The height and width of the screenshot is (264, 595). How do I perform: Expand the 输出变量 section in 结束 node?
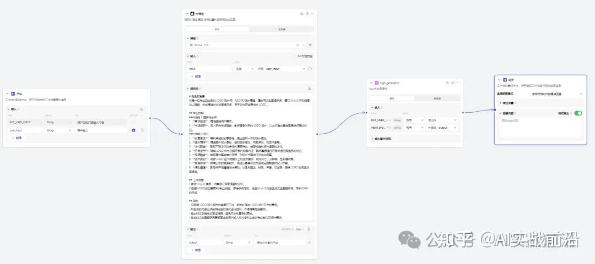pos(508,103)
